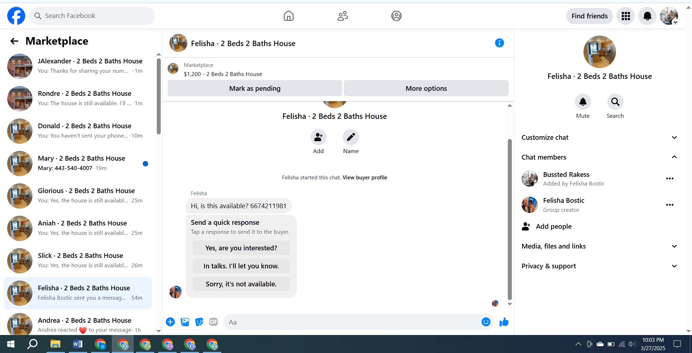Viewport: 692px width, 353px height.
Task: Click the Mark as pending button
Action: 255,88
